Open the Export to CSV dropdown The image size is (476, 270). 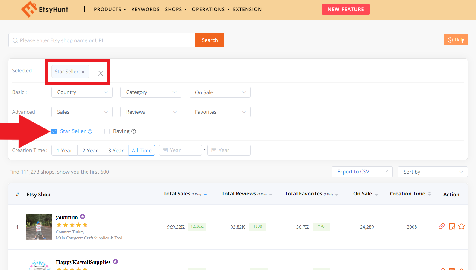point(362,172)
